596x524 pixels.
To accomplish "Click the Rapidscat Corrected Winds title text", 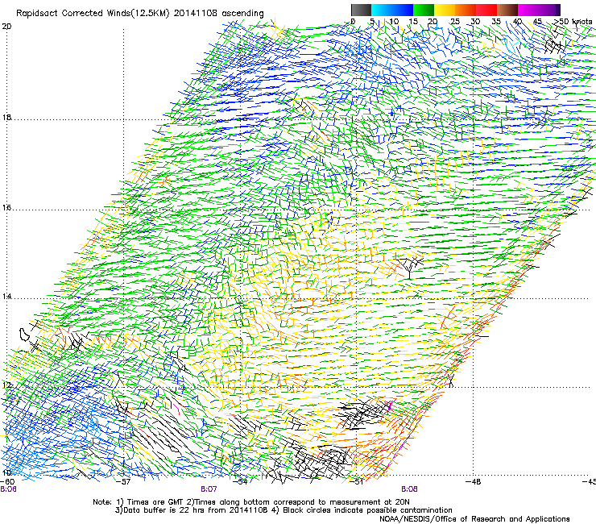I will coord(140,14).
